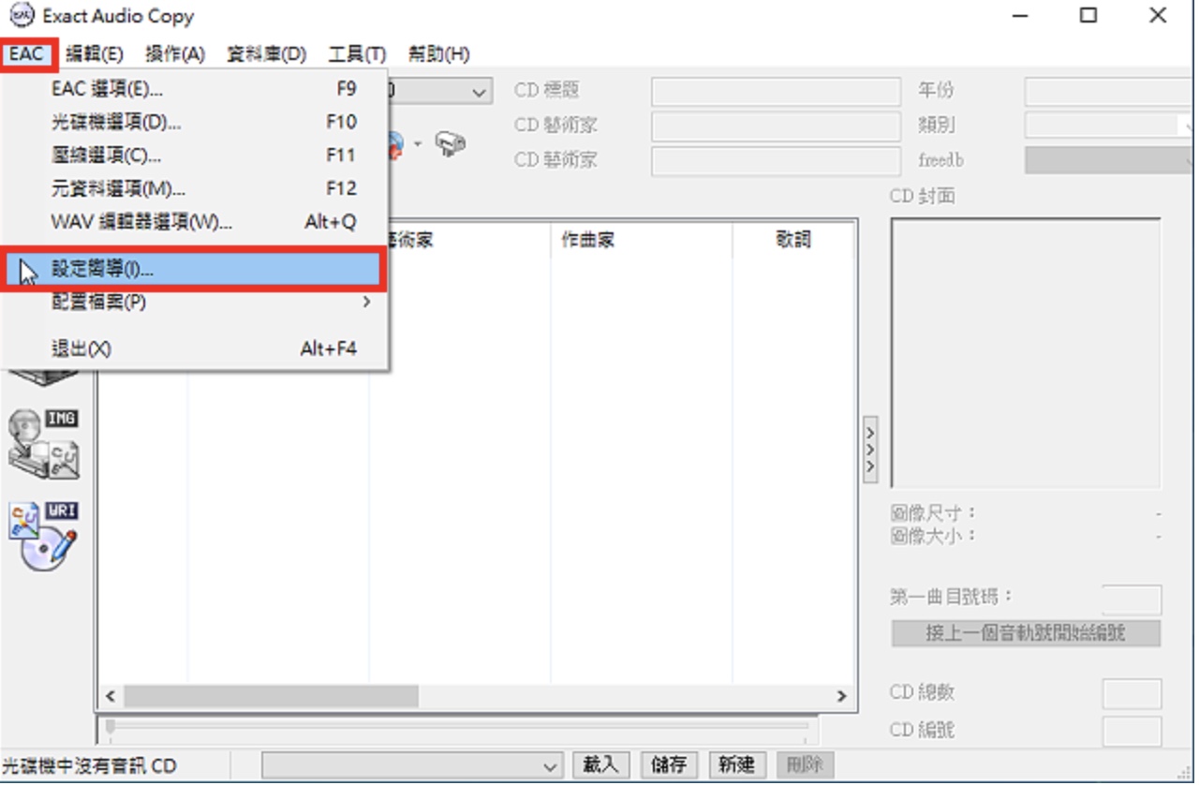Click the first CD 藝術家 input field
1199x785 pixels.
pyautogui.click(x=776, y=125)
